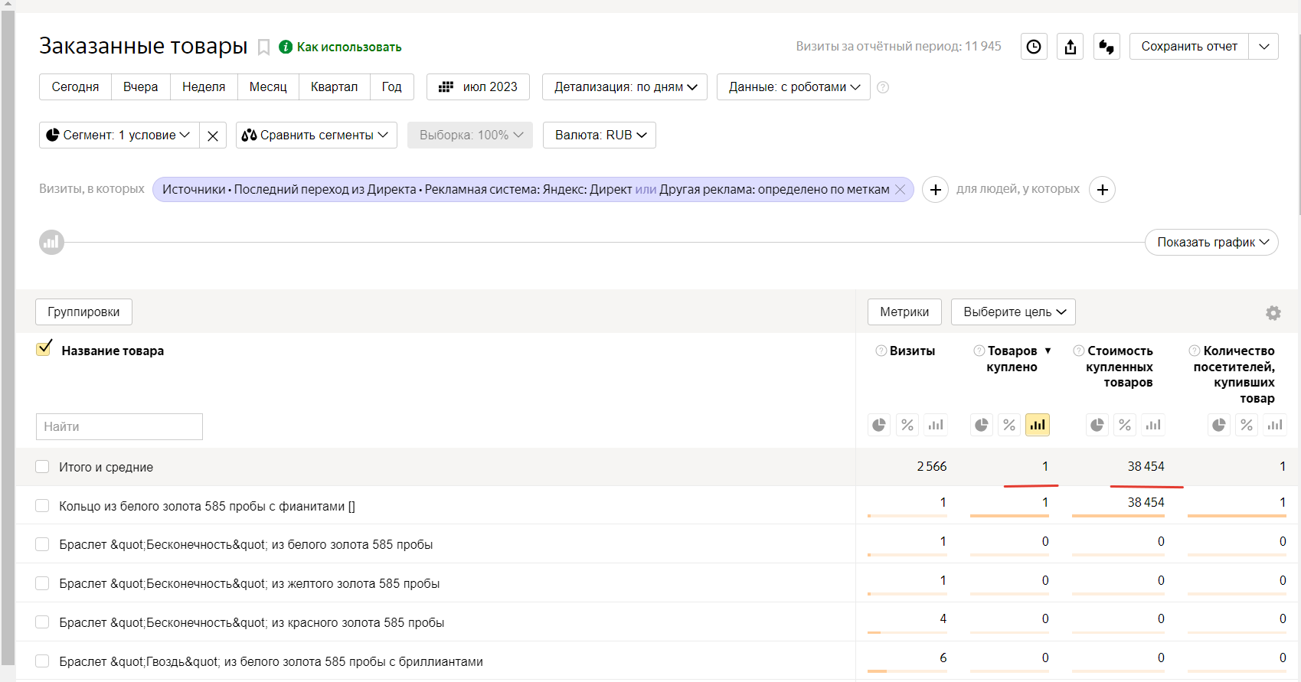Open table settings gear icon
This screenshot has height=682, width=1301.
coord(1273,313)
